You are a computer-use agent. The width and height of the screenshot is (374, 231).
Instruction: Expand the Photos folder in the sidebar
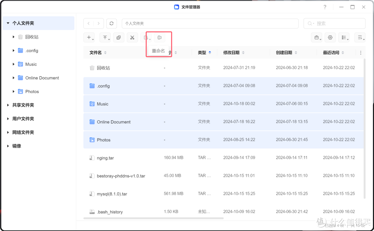pyautogui.click(x=13, y=91)
